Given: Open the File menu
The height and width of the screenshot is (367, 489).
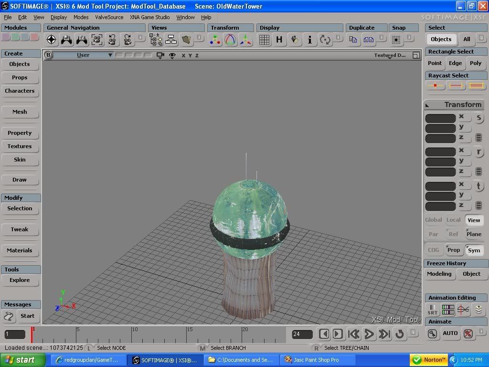Looking at the screenshot, I should point(8,17).
